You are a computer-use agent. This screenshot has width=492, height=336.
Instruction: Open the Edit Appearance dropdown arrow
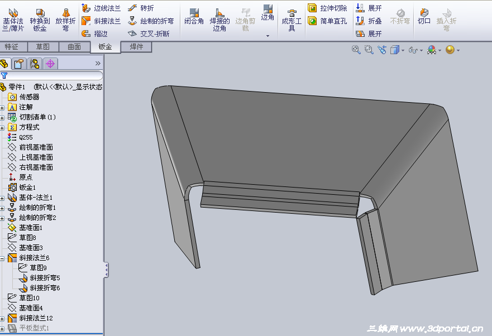(x=440, y=50)
